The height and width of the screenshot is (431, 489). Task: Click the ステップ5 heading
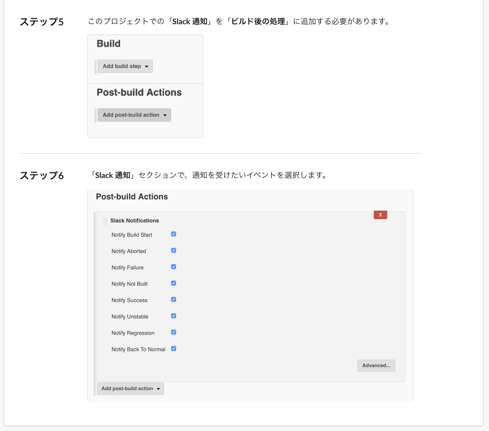(42, 22)
